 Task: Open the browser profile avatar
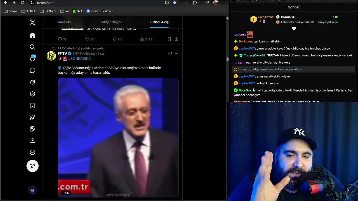coord(215,3)
